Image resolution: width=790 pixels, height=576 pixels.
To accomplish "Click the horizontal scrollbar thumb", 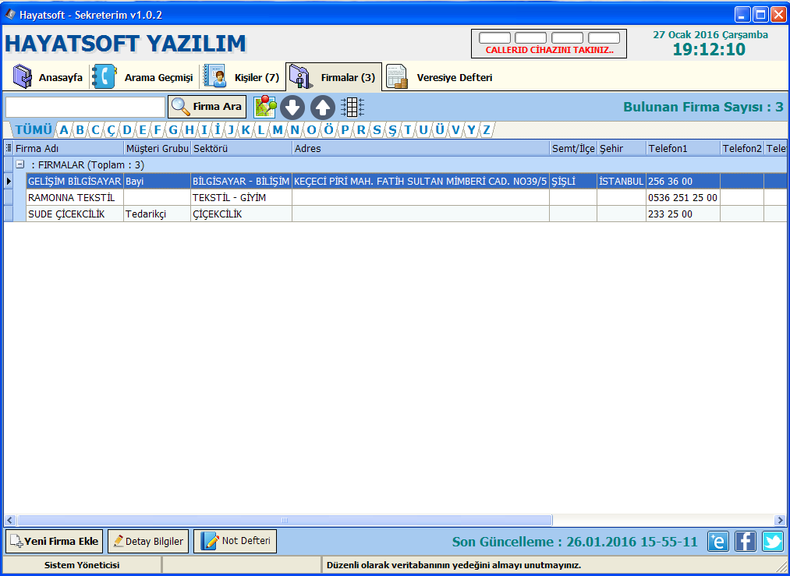I will (285, 520).
